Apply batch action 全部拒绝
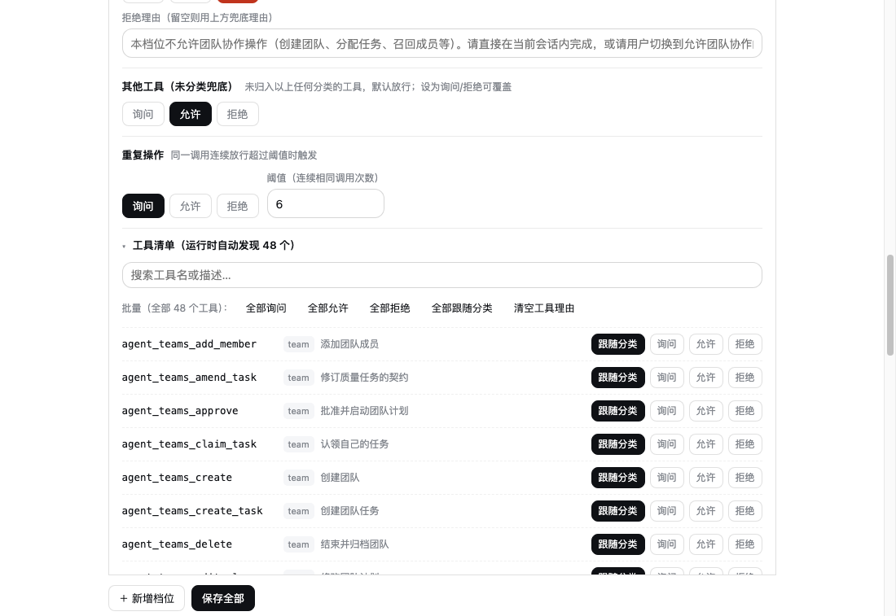Image resolution: width=896 pixels, height=616 pixels. point(389,308)
